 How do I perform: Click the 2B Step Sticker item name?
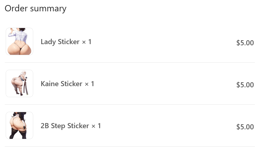tap(65, 126)
